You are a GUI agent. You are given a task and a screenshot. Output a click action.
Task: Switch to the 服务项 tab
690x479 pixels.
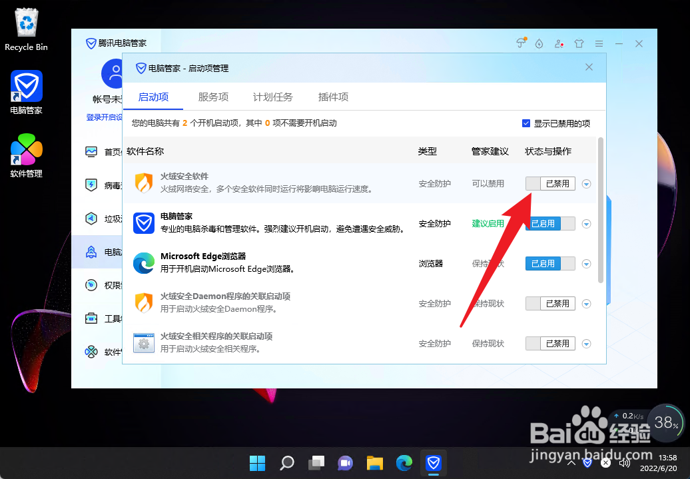[x=213, y=97]
